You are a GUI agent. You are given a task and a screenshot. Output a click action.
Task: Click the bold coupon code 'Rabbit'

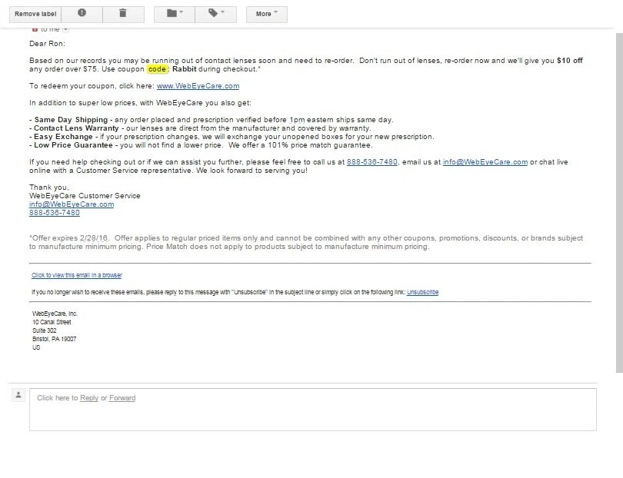click(x=185, y=69)
